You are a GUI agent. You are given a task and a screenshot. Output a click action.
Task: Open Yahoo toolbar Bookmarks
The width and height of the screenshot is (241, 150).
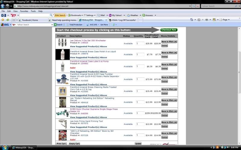75,15
